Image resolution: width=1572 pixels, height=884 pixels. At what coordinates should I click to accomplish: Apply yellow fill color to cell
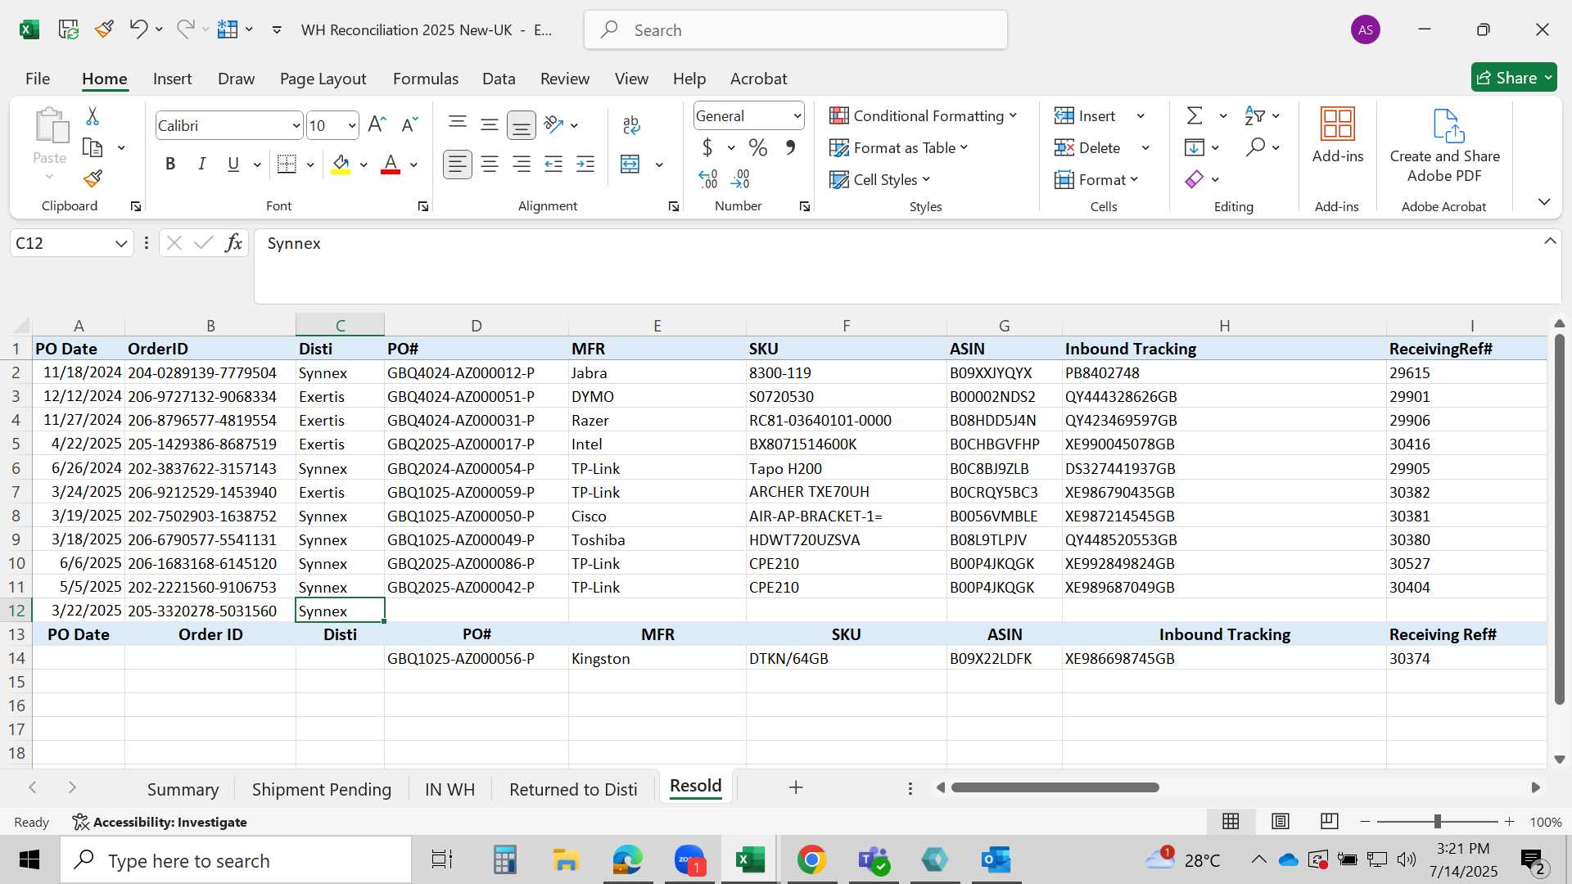[x=341, y=165]
